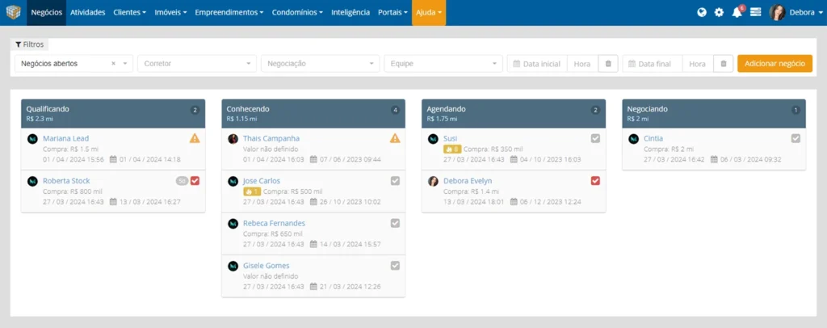Open the Roberta Stock deal
This screenshot has width=827, height=328.
coord(66,181)
